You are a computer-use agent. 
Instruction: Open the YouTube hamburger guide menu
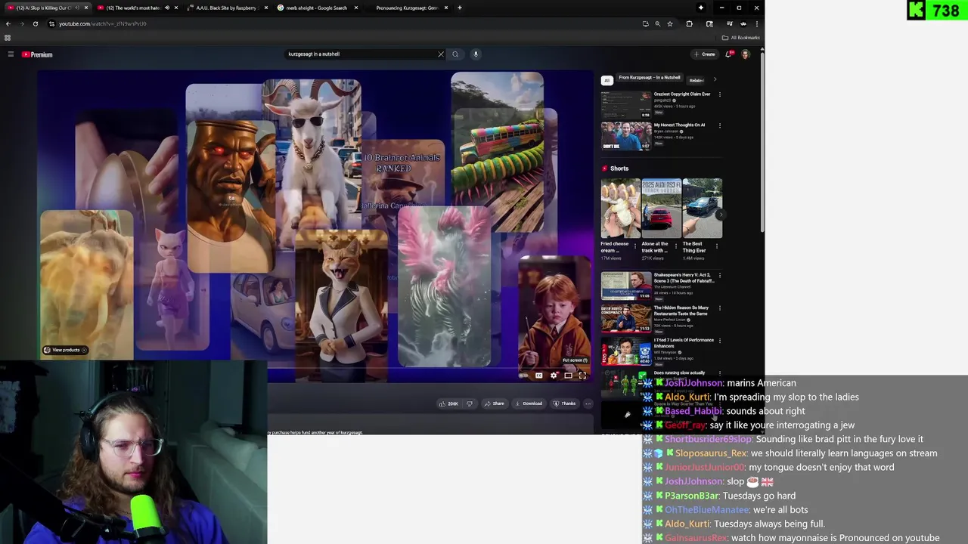click(x=11, y=54)
